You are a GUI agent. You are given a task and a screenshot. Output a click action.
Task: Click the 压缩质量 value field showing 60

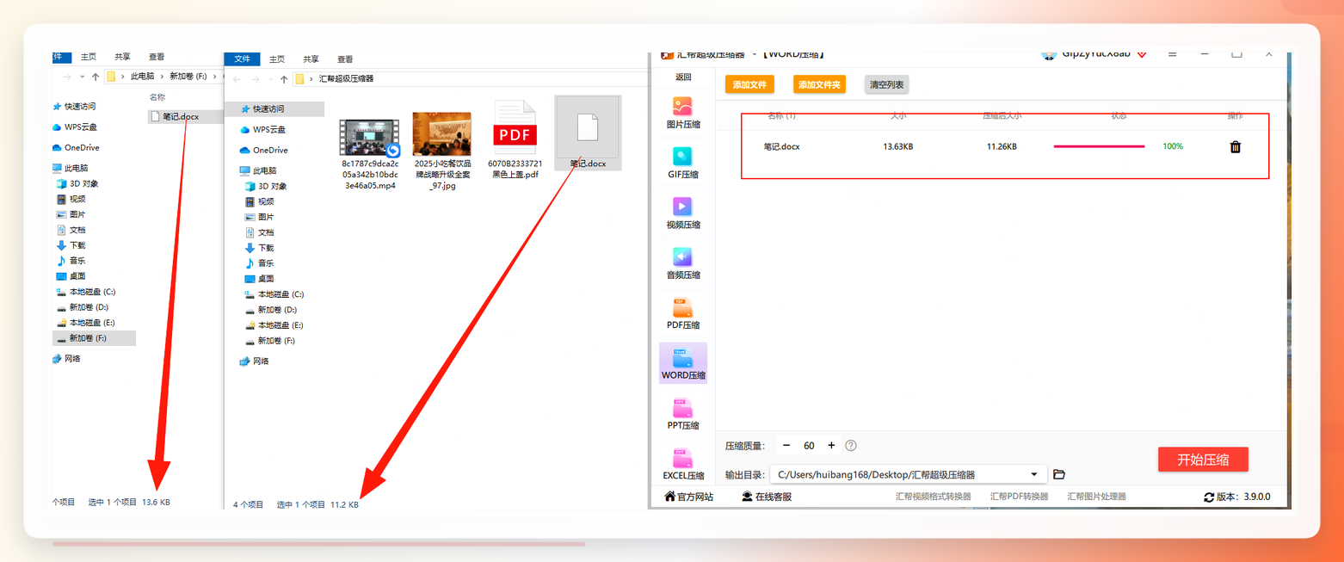point(809,446)
